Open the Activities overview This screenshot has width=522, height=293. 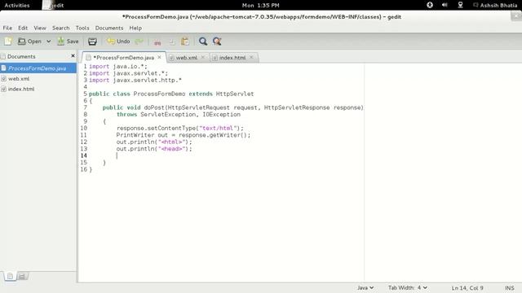click(x=17, y=6)
